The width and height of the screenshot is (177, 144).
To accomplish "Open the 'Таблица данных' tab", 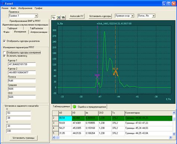I will 61,106.
